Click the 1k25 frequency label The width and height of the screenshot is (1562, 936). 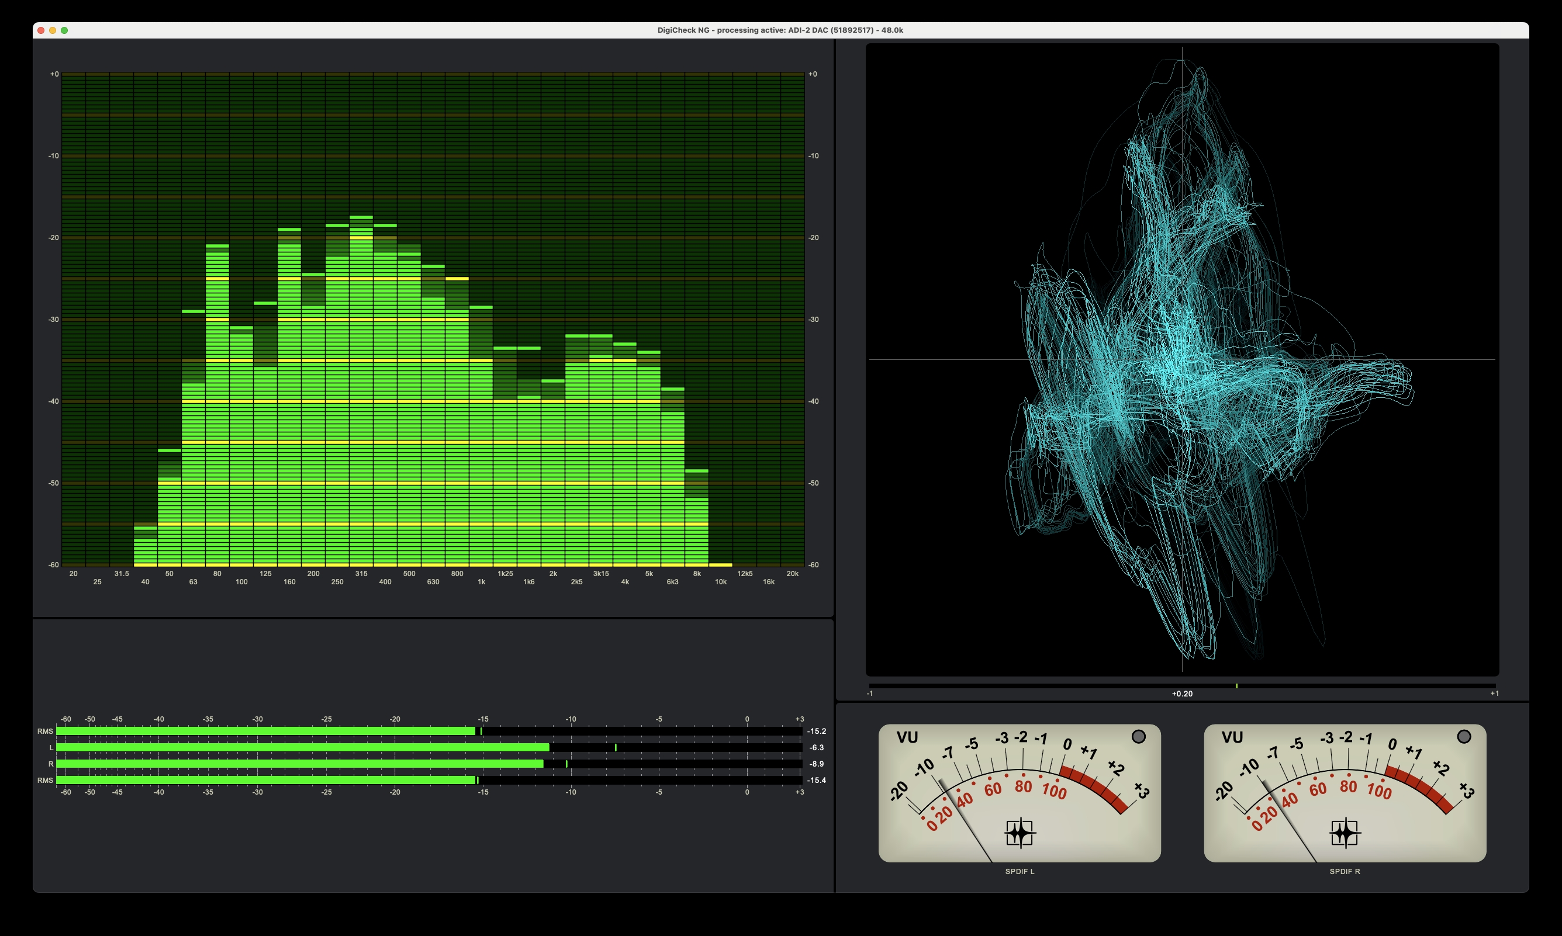click(x=505, y=574)
